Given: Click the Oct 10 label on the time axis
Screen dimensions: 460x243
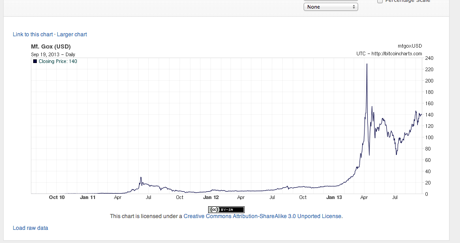Looking at the screenshot, I should [57, 197].
